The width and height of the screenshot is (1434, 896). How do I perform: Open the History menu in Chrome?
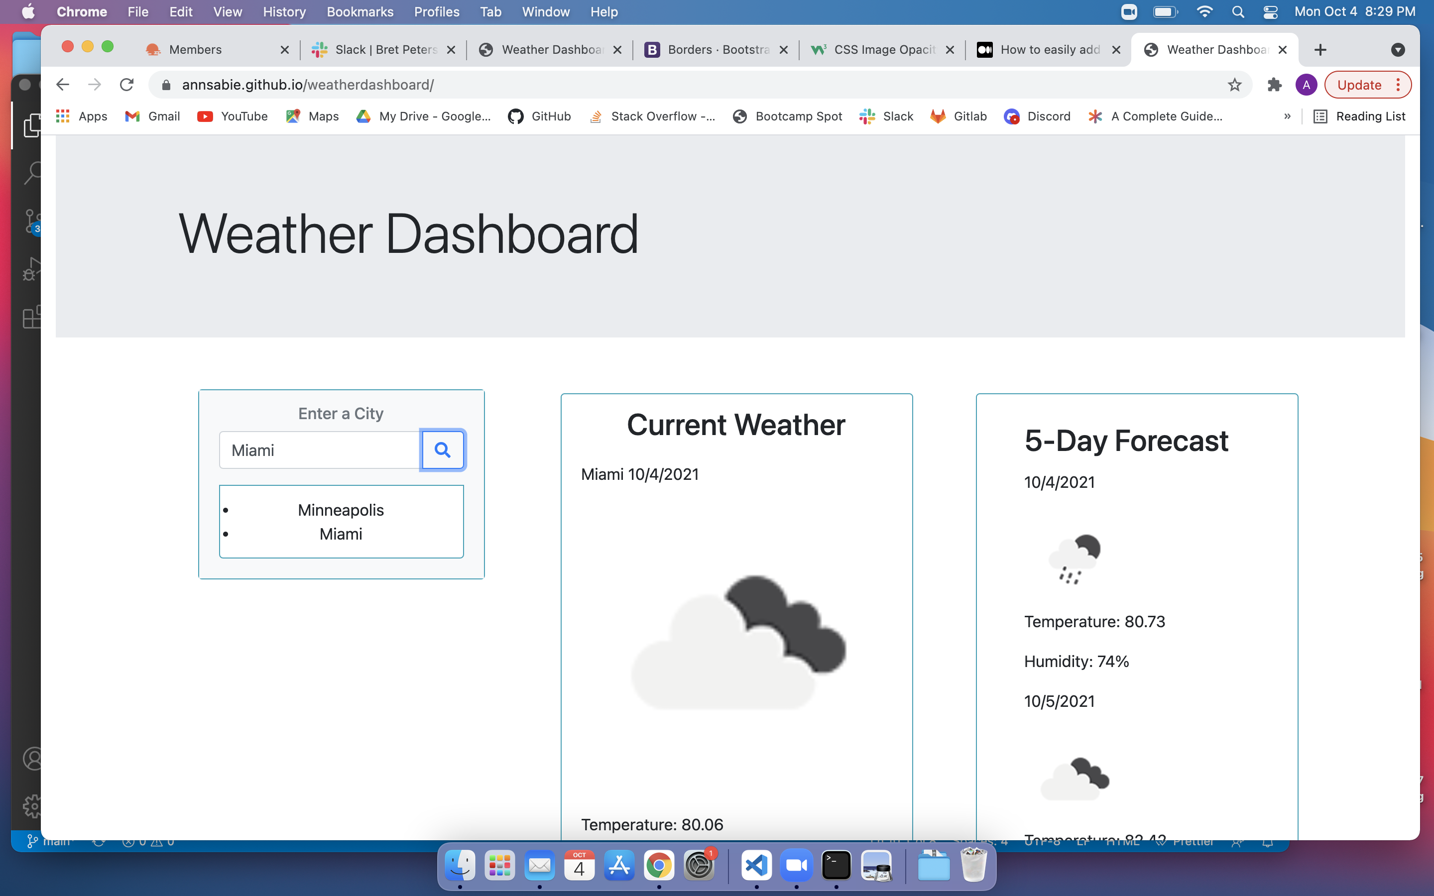point(284,12)
